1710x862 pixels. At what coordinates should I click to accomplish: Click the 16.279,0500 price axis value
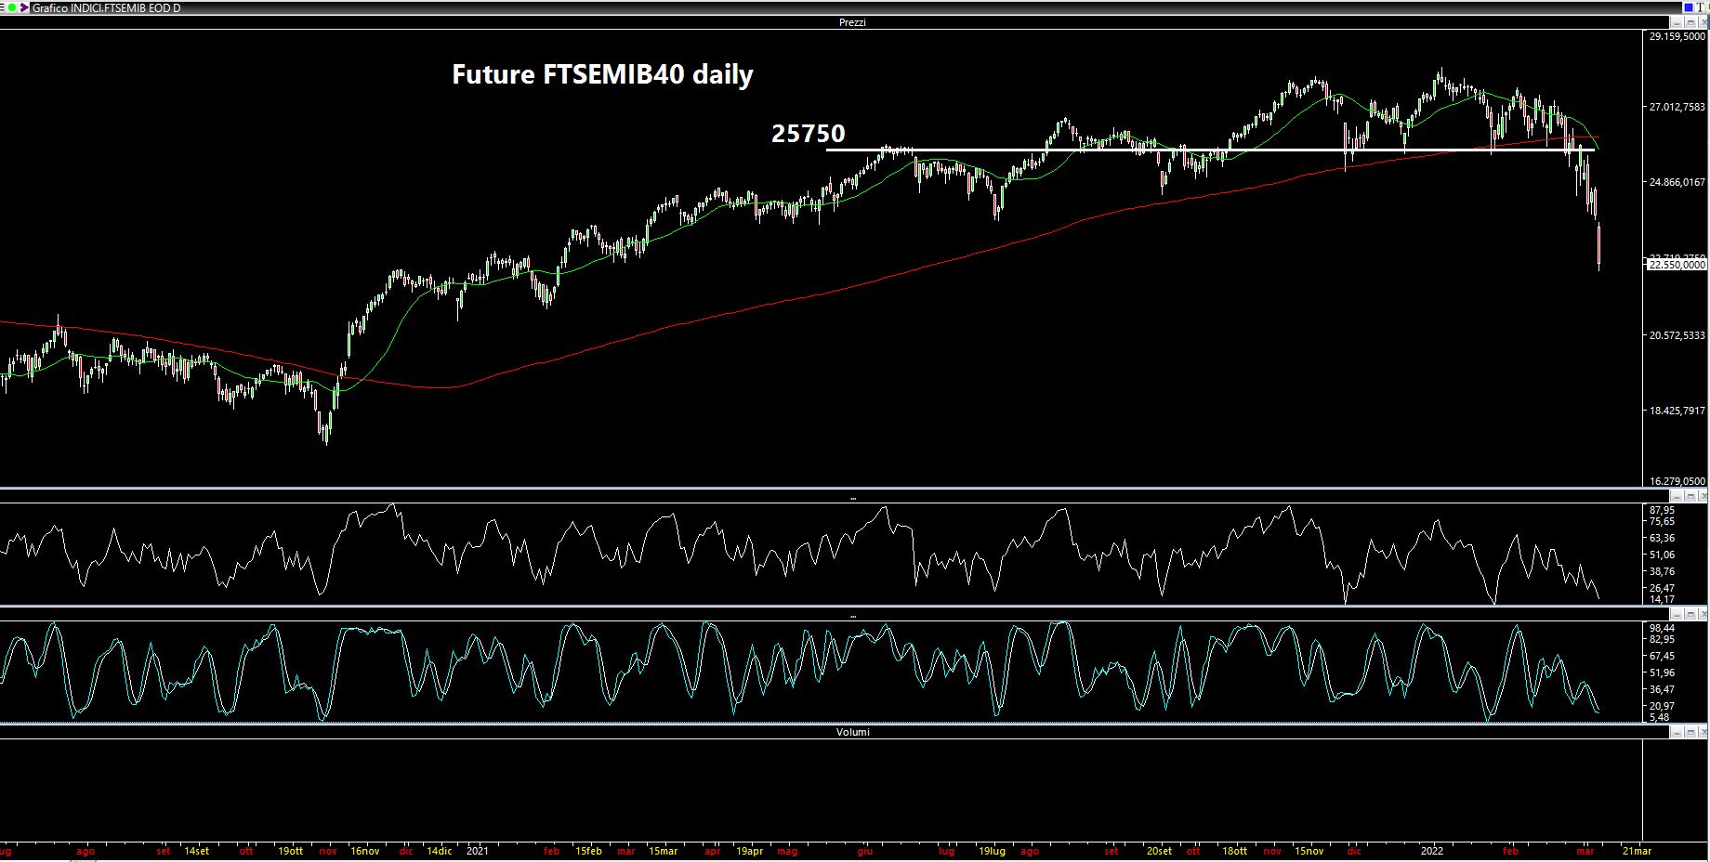click(1677, 481)
